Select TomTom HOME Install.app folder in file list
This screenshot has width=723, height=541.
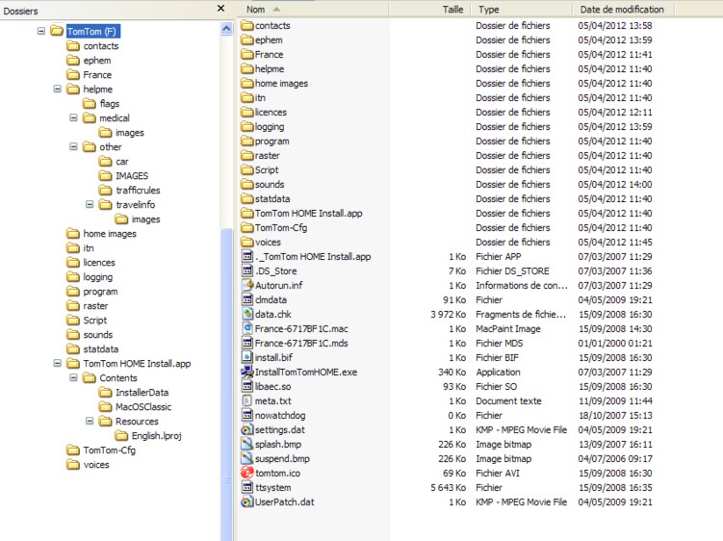coord(308,213)
